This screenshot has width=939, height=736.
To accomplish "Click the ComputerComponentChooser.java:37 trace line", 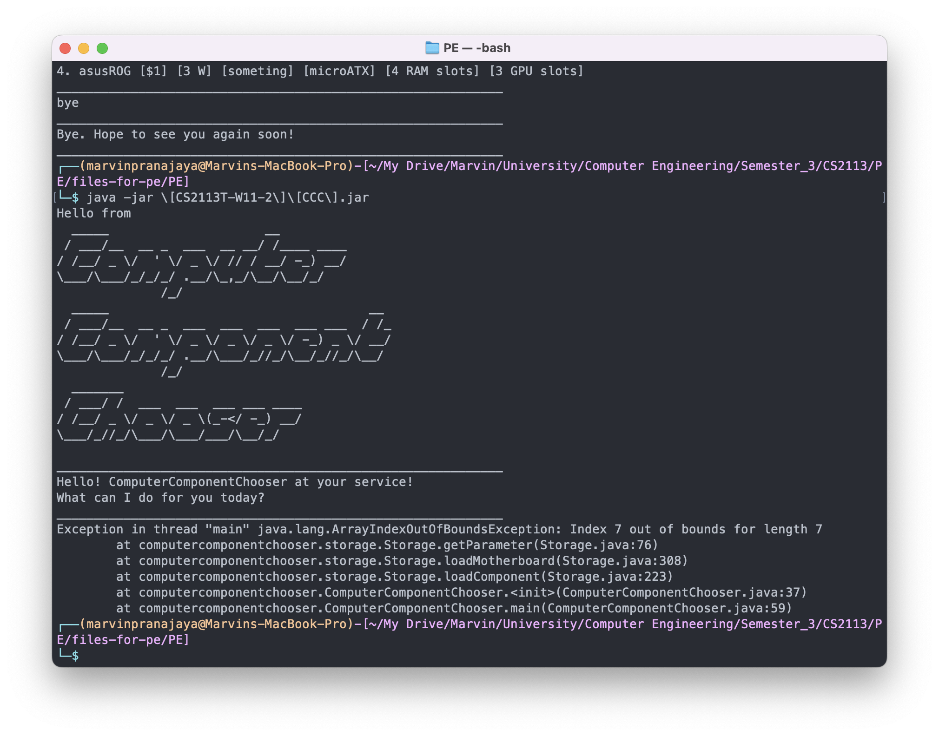I will (461, 592).
